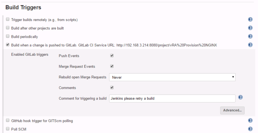258x133 pixels.
Task: Uncheck Build when change pushed to GitLab
Action: pos(8,45)
